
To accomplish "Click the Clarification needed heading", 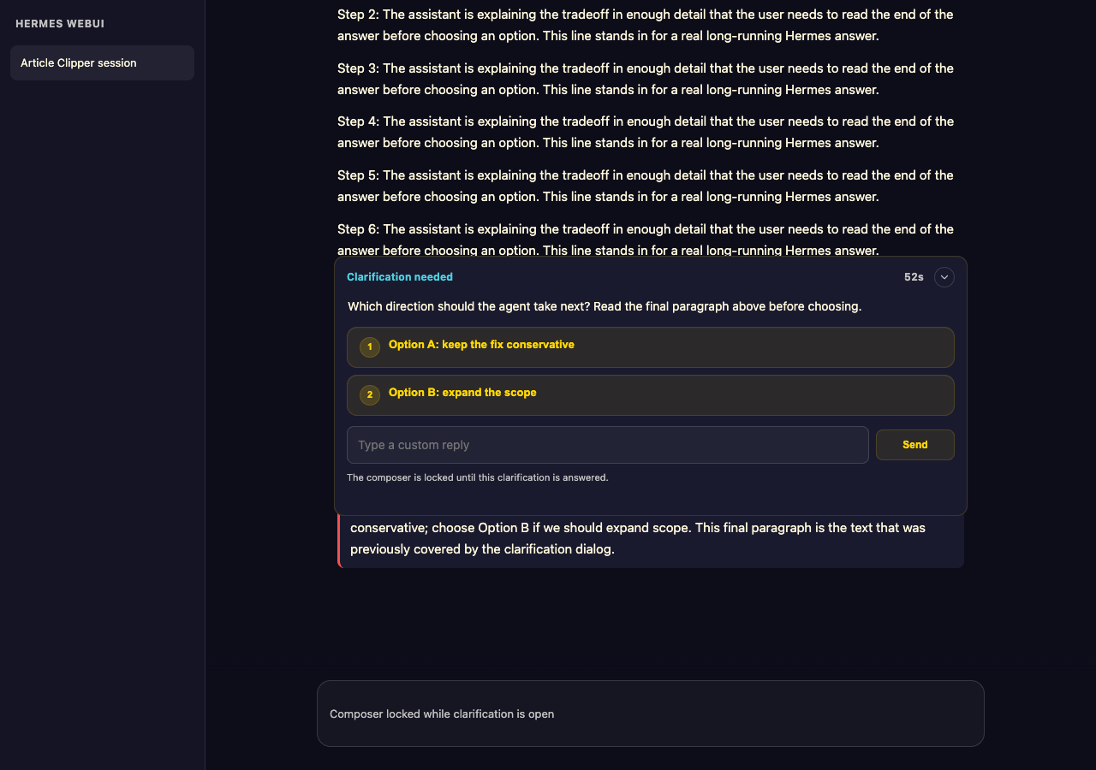I will click(400, 277).
